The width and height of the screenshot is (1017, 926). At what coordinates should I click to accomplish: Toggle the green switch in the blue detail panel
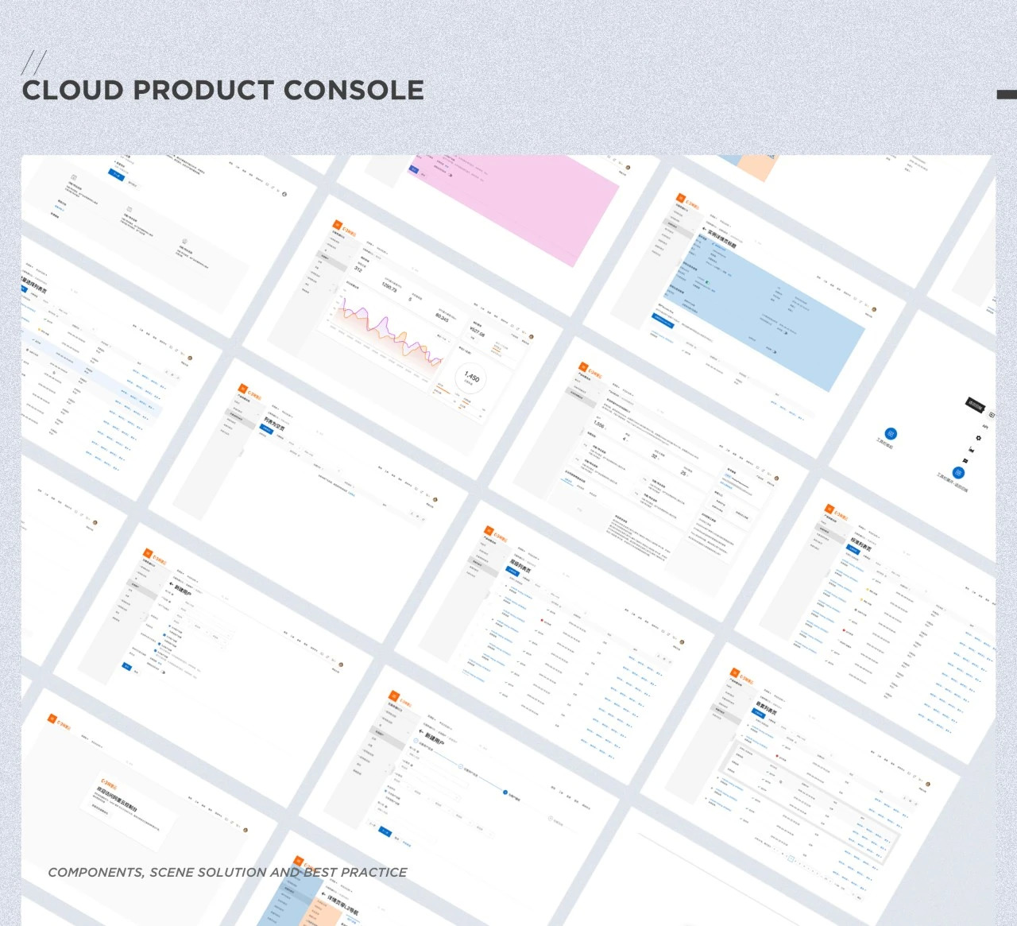707,281
